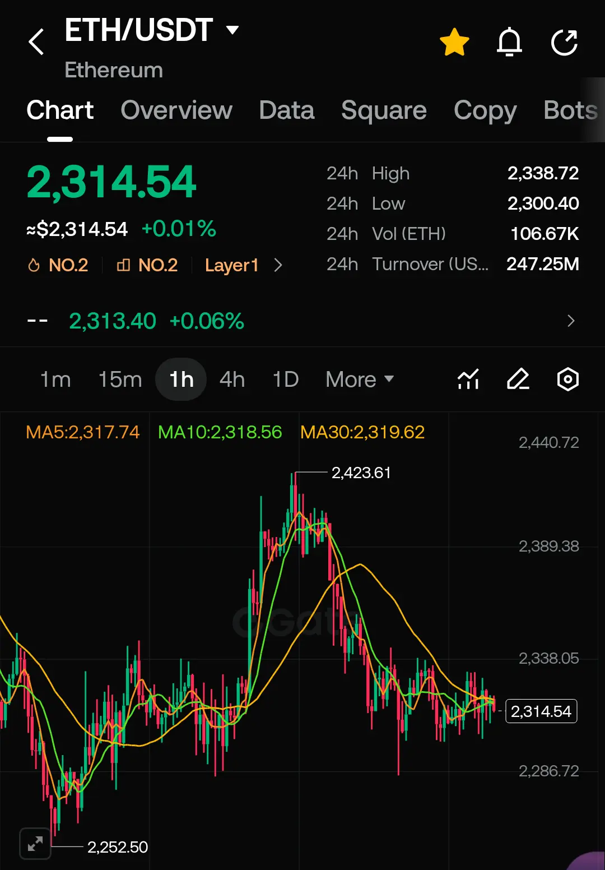The width and height of the screenshot is (605, 870).
Task: Tap the 24h Low value 2,300.40
Action: click(543, 203)
